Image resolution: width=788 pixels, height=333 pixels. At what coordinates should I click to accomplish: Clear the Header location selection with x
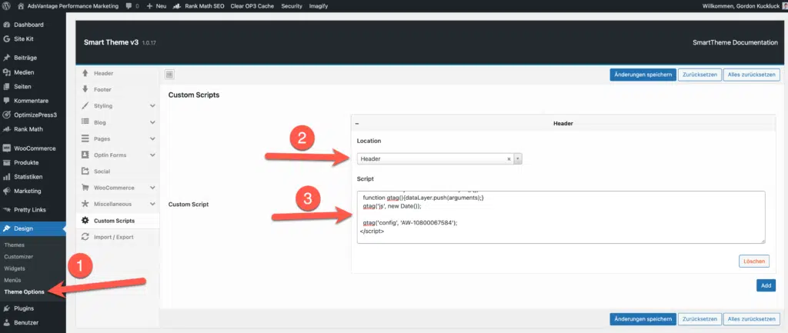[x=509, y=158]
